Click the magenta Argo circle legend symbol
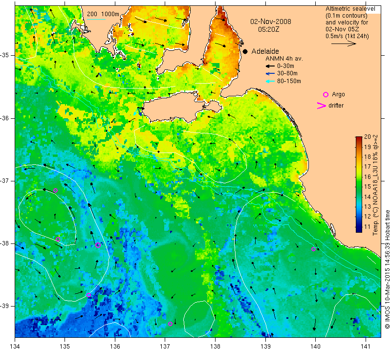 coord(326,94)
